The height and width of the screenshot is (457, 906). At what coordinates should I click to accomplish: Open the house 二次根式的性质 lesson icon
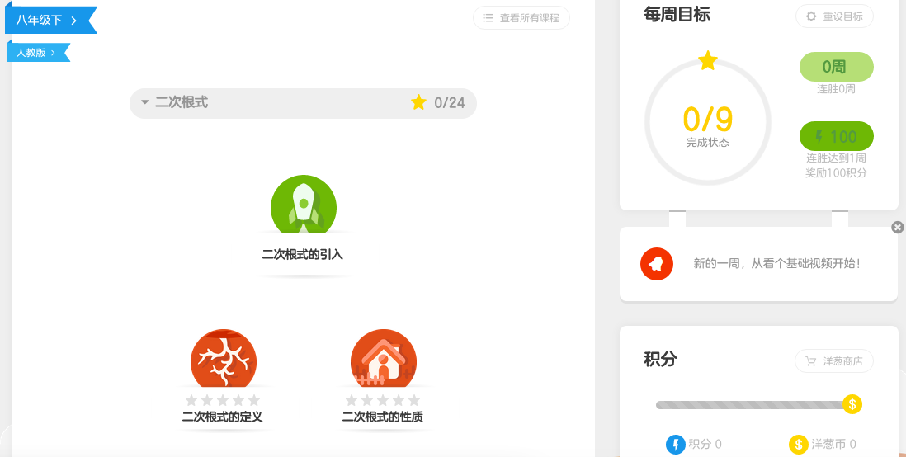tap(384, 359)
